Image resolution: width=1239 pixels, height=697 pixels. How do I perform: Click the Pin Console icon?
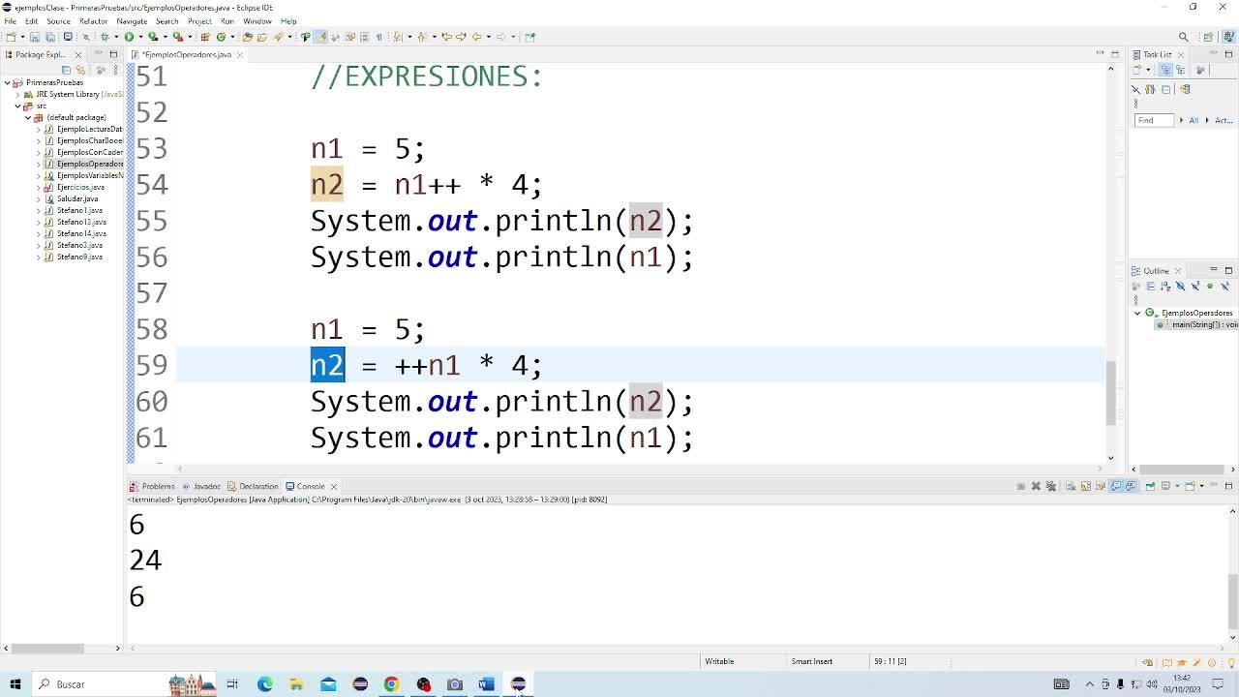coord(1150,486)
